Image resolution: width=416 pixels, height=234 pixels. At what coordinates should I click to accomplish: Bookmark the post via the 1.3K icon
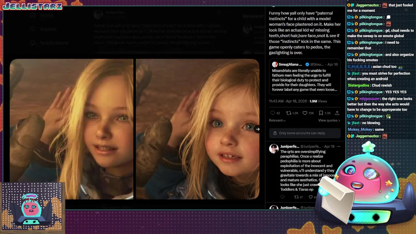point(321,113)
